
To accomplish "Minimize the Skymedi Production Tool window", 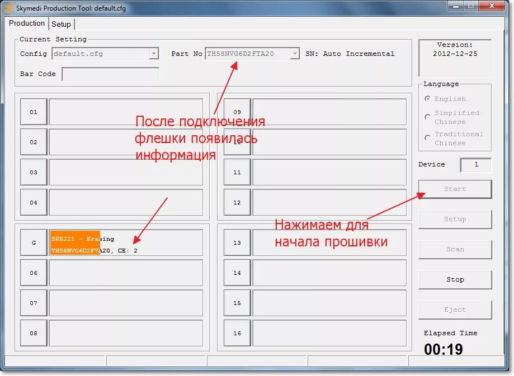I will pyautogui.click(x=456, y=6).
